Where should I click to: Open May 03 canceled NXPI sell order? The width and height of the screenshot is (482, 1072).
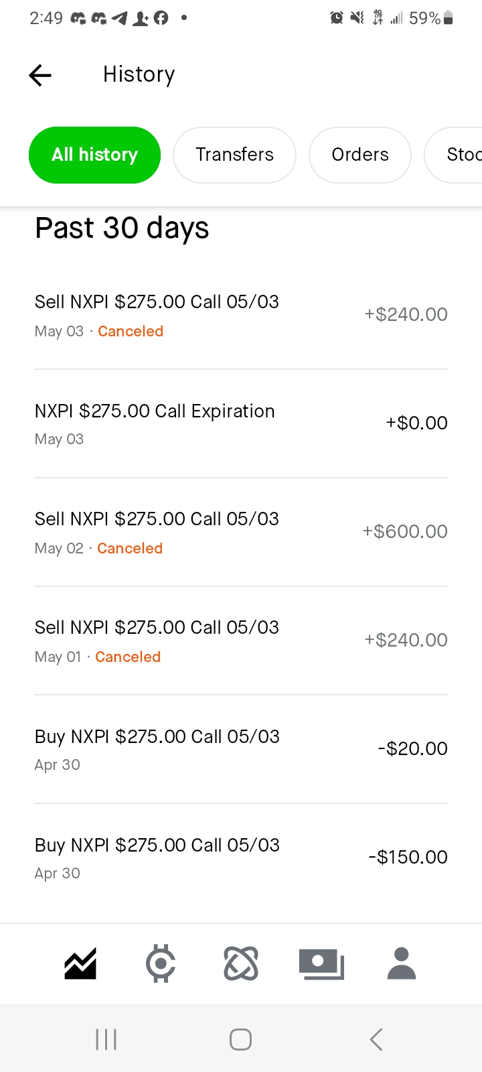point(241,315)
